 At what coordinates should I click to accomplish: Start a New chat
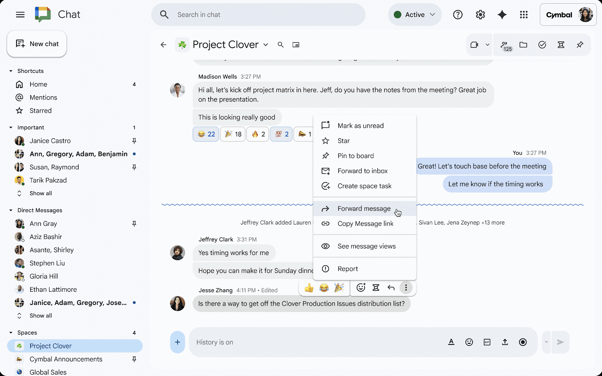[x=36, y=44]
